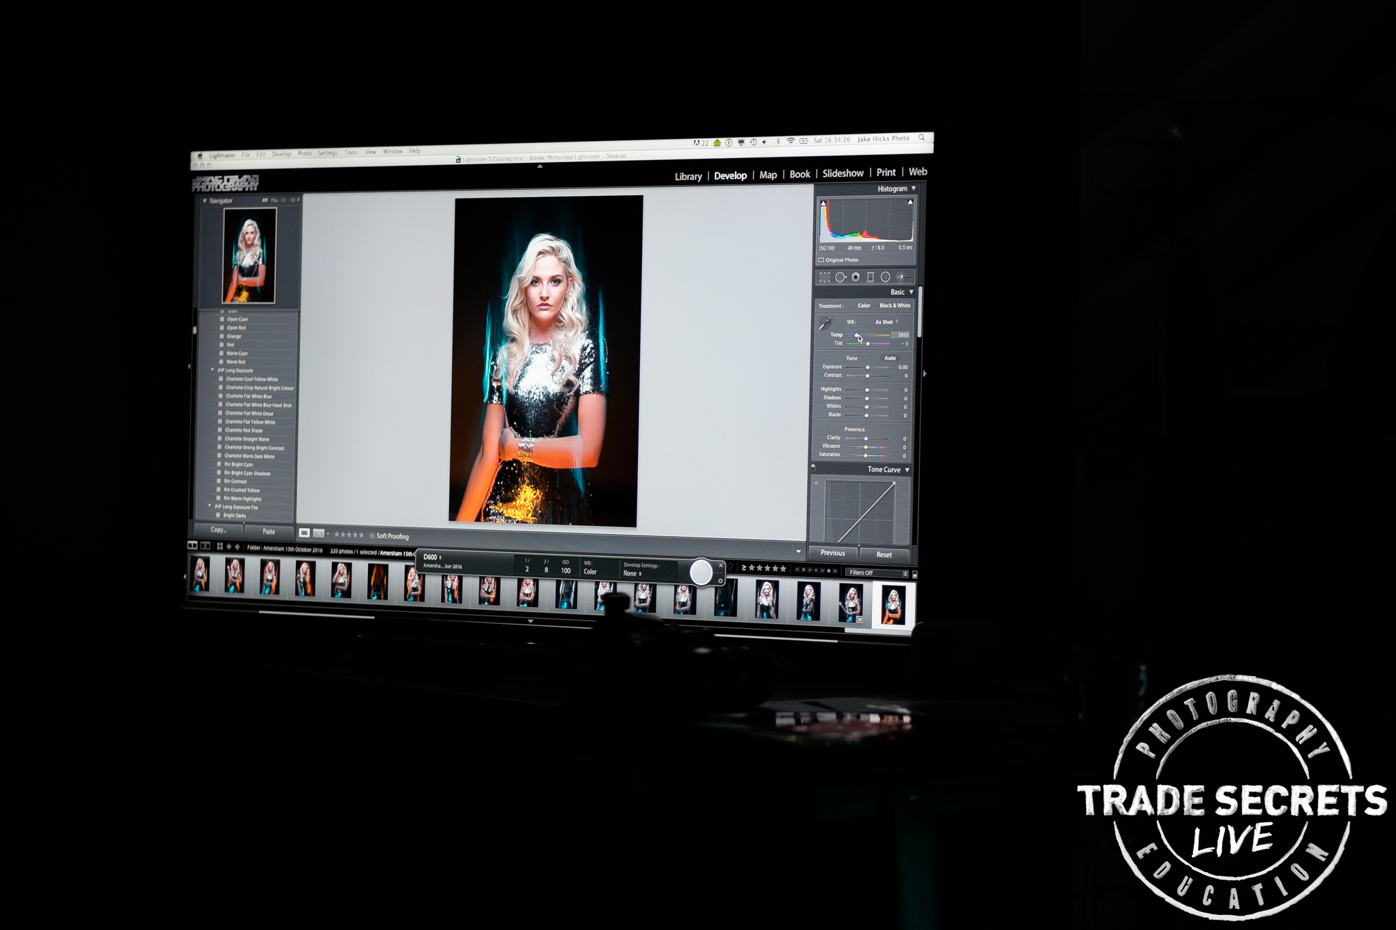Open the WB As Shot dropdown
Image resolution: width=1396 pixels, height=930 pixels.
click(x=887, y=322)
